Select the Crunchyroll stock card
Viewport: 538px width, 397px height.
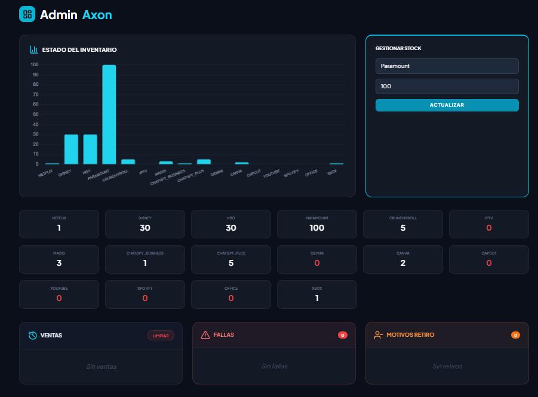pyautogui.click(x=403, y=224)
